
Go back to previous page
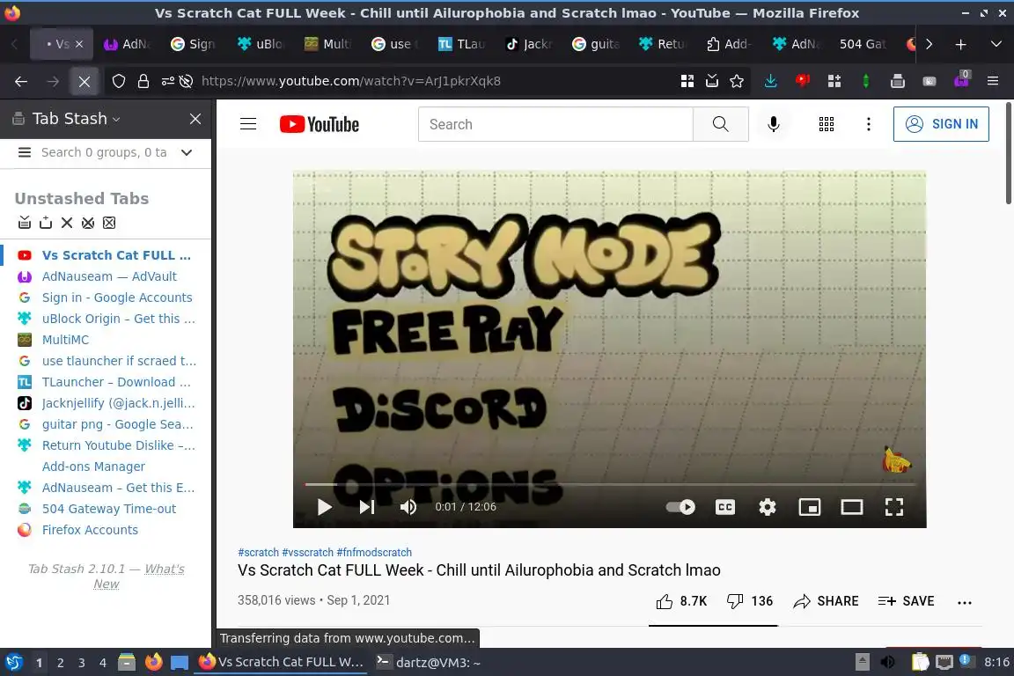tap(21, 82)
